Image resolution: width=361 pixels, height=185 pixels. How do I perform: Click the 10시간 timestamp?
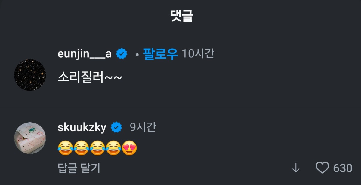tap(198, 54)
